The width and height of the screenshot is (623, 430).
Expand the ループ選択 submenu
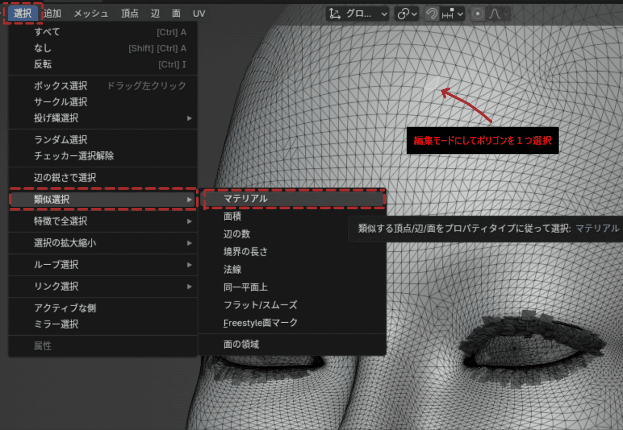[103, 265]
